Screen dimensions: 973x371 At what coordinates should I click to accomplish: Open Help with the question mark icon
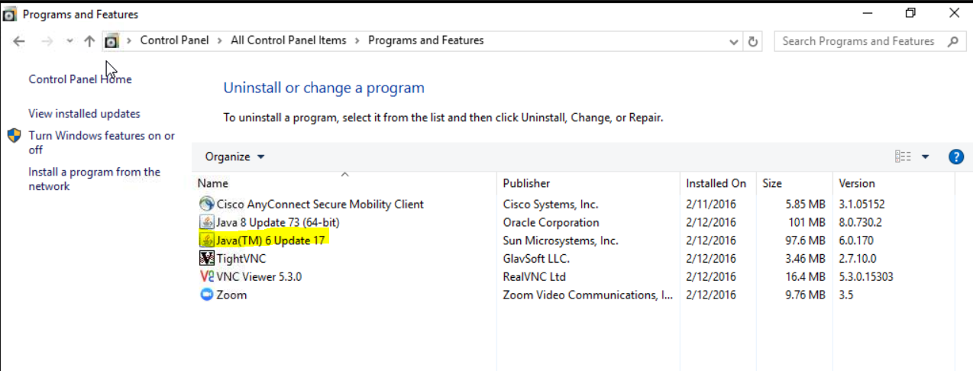(956, 156)
